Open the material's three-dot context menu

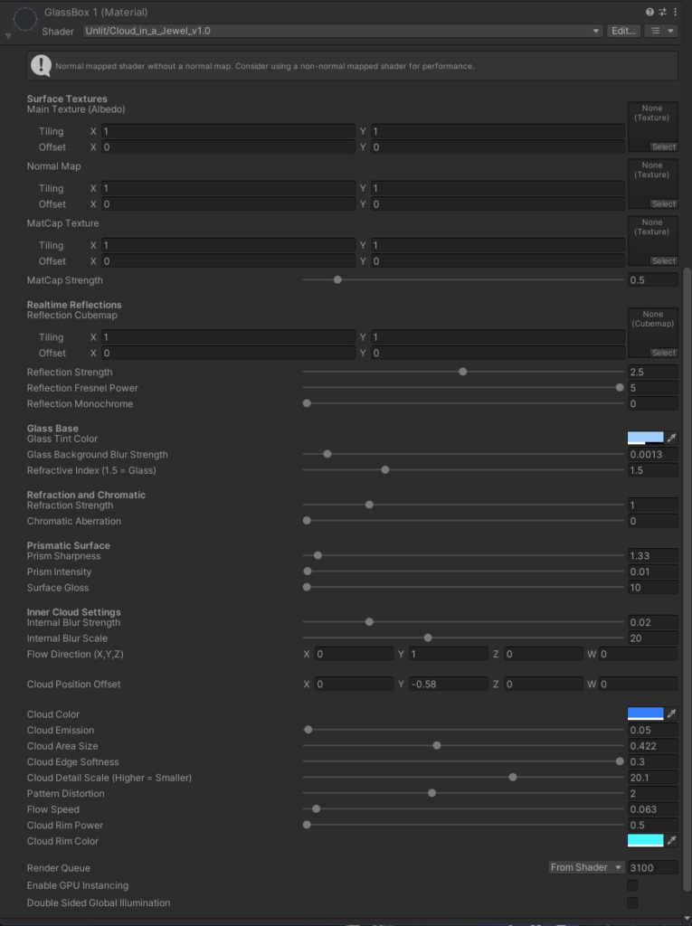tap(675, 12)
